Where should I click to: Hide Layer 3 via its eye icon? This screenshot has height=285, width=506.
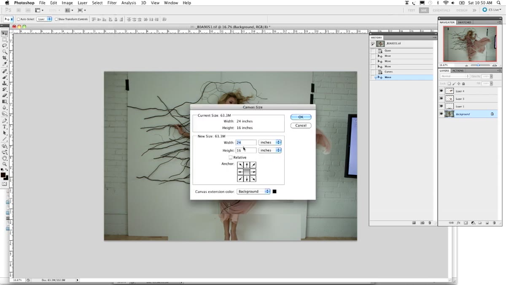click(441, 99)
